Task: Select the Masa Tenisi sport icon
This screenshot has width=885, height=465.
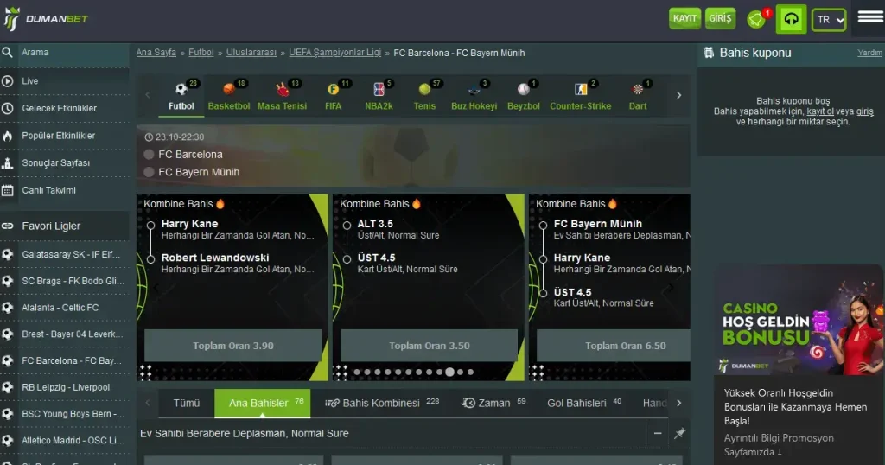Action: click(283, 96)
